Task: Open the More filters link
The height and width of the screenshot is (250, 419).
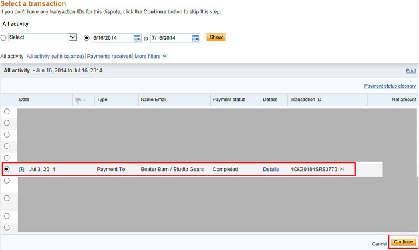Action: tap(147, 56)
